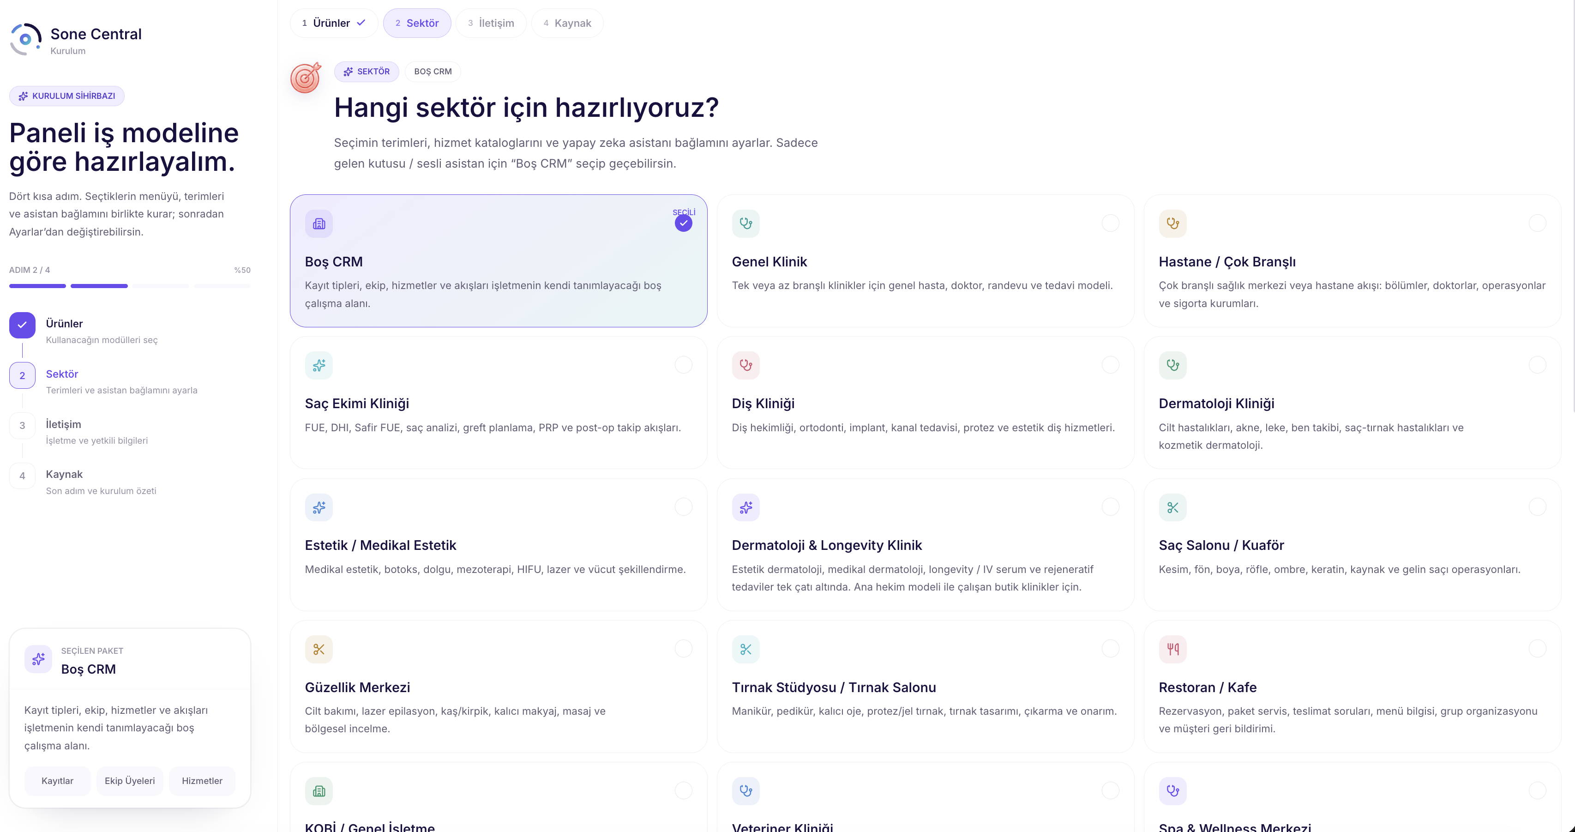Select the Genel Klinik radio circle
The image size is (1575, 832).
(x=1110, y=223)
